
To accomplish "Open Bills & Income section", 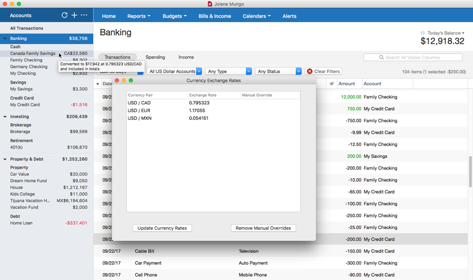I will click(215, 16).
